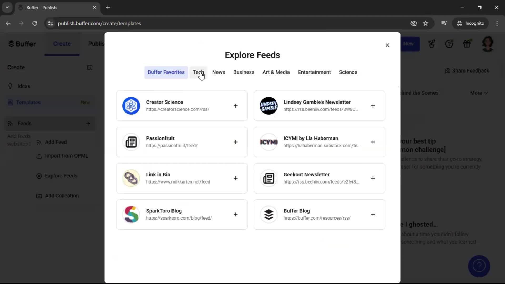Close the Explore Feeds dialog
505x284 pixels.
[387, 45]
